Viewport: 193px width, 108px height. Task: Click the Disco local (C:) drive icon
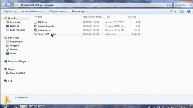point(8,73)
